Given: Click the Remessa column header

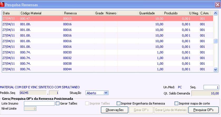Looking at the screenshot, I should [79, 13].
